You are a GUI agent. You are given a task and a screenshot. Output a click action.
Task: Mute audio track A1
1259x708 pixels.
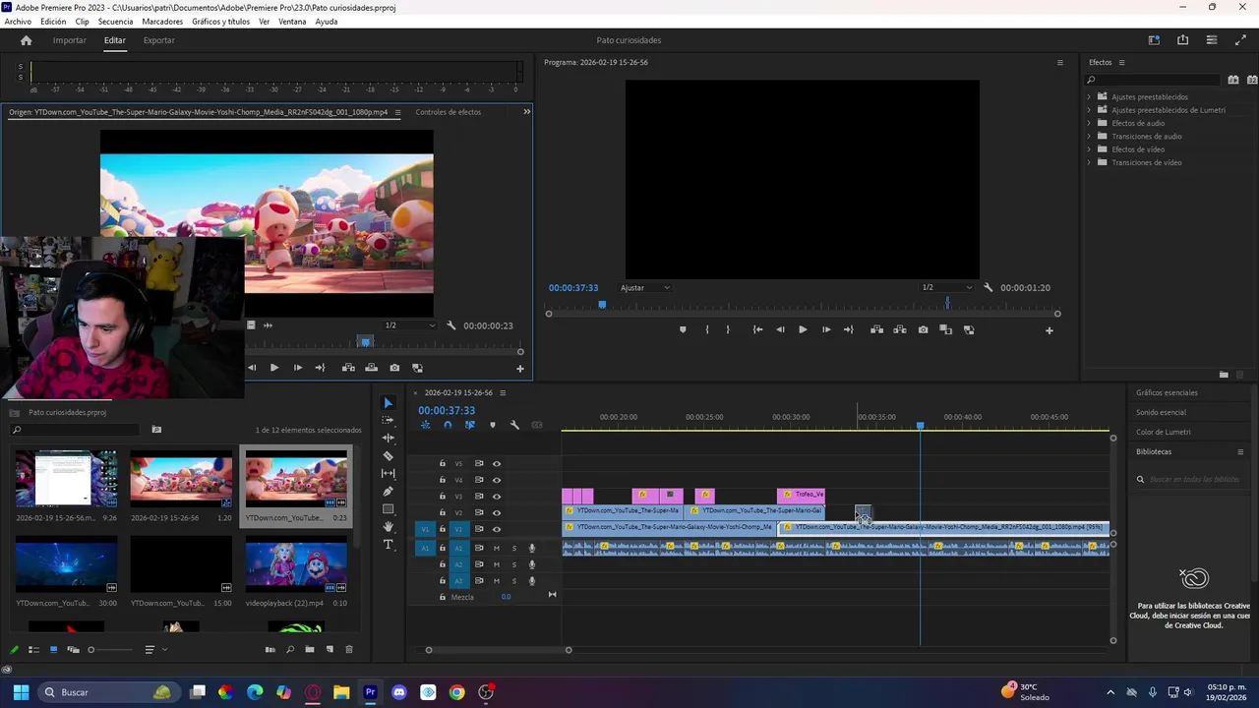497,548
